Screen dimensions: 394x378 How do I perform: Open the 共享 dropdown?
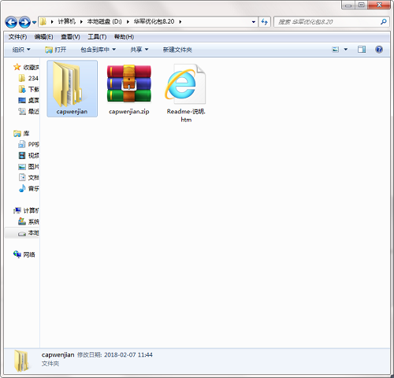click(x=139, y=50)
